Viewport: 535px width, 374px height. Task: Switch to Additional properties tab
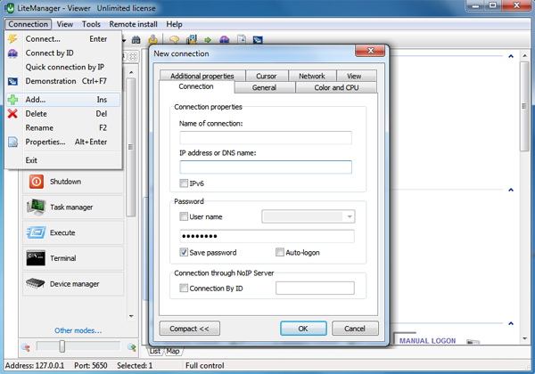[202, 76]
